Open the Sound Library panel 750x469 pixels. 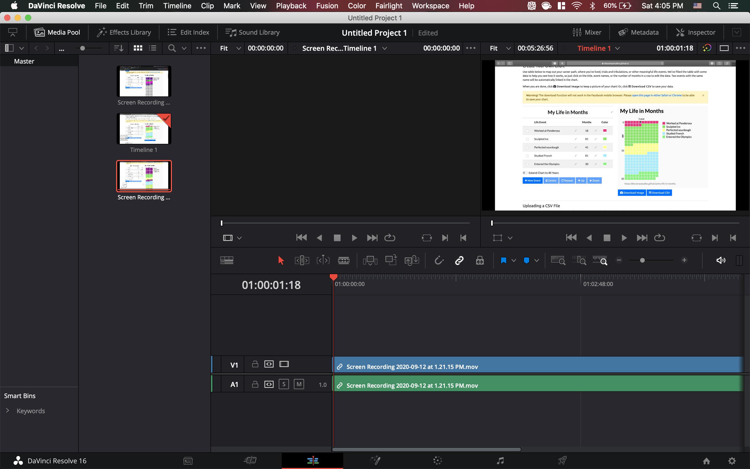coord(252,32)
